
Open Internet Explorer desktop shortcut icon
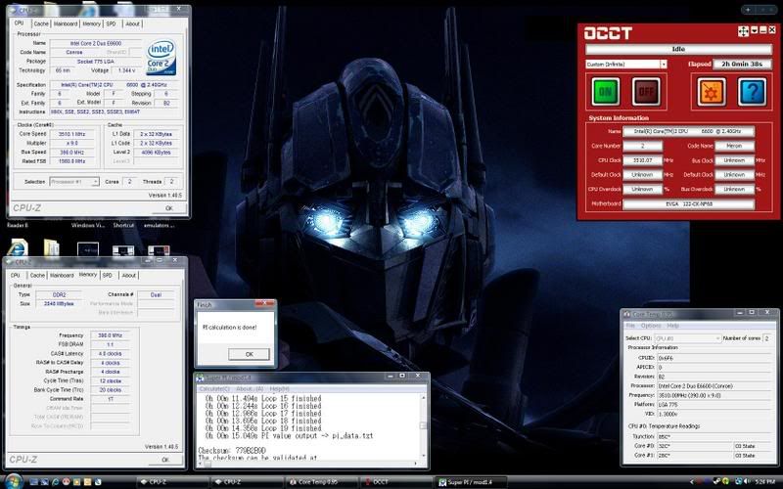pyautogui.click(x=18, y=247)
